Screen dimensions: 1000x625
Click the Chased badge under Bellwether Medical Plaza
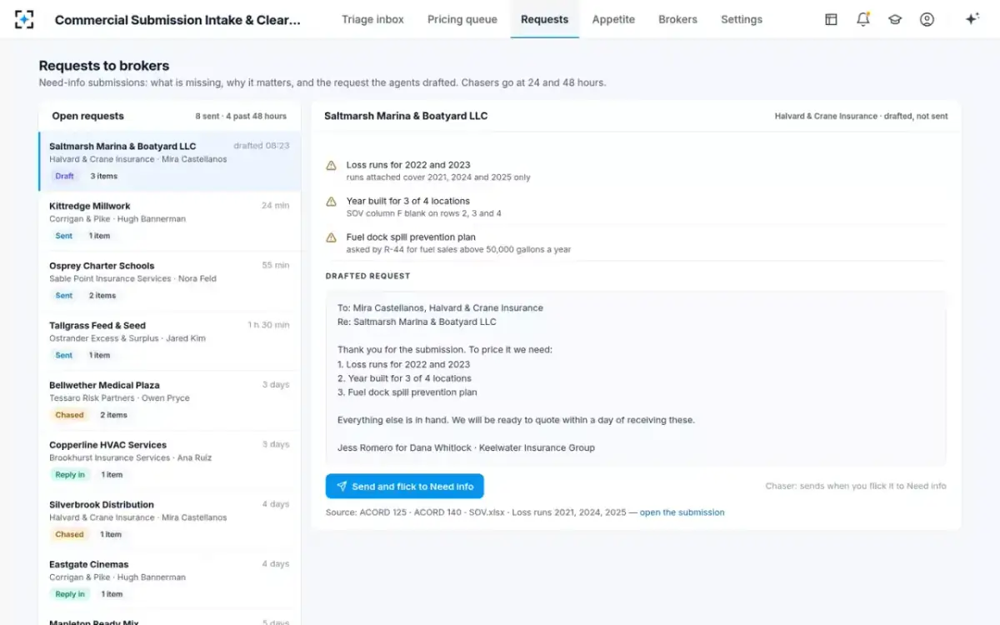[69, 415]
